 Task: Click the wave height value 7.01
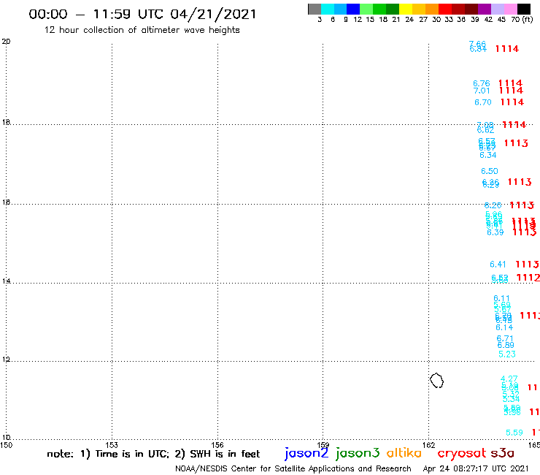coord(482,91)
